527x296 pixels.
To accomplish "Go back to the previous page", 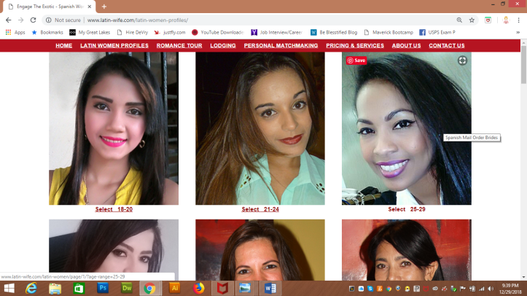I will click(9, 20).
